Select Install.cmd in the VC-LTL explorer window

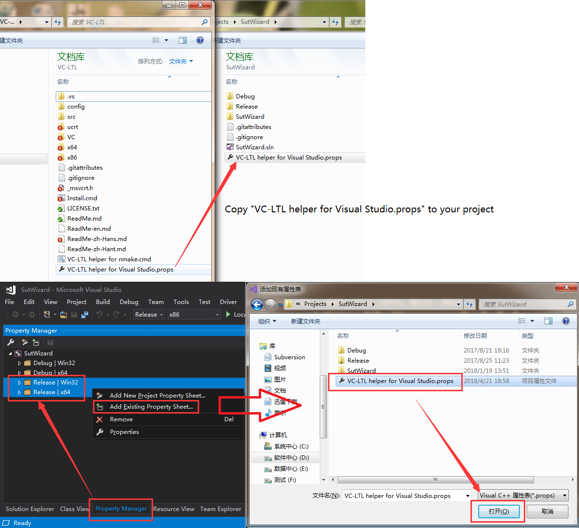click(x=82, y=198)
